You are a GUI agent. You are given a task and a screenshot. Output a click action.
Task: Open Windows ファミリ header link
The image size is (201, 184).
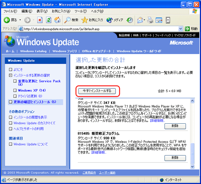[65, 51]
